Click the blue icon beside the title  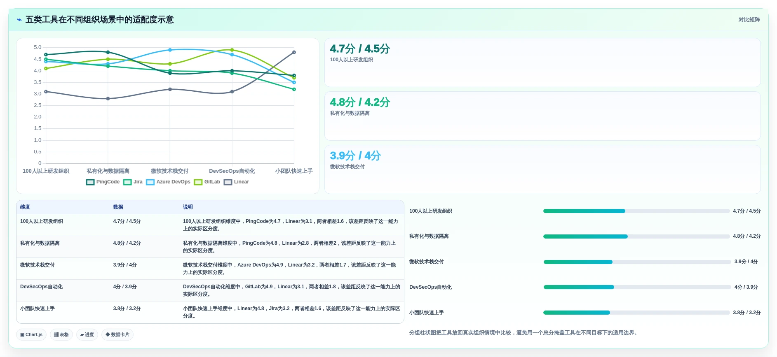tap(19, 20)
